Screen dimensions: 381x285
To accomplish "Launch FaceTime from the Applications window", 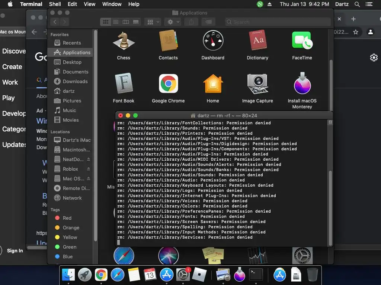I will coord(302,40).
